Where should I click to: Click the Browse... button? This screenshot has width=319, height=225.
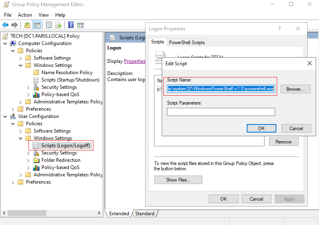(295, 89)
